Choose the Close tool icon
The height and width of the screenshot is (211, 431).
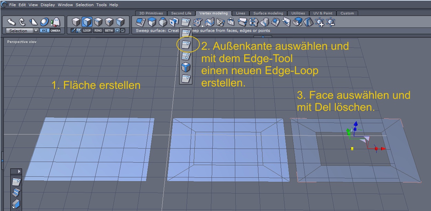(x=275, y=22)
